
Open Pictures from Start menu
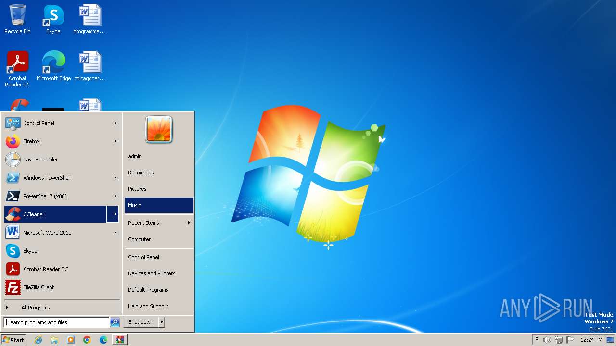159,189
